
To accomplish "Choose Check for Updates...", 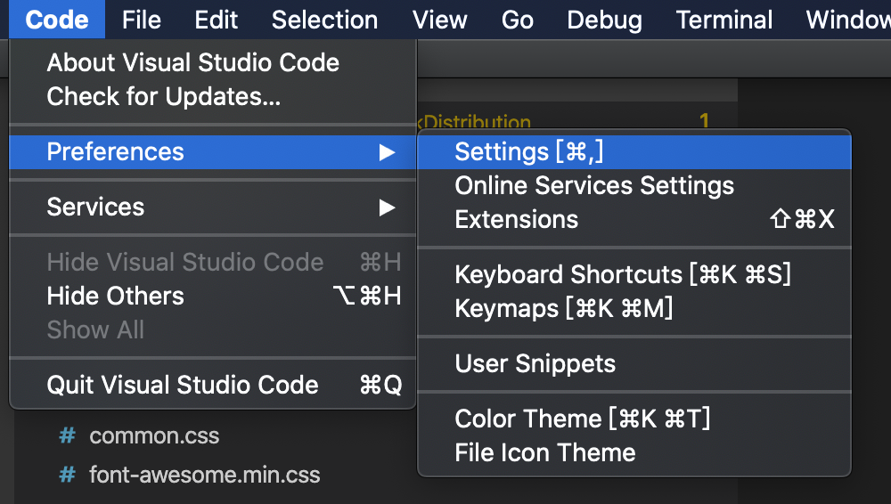I will pos(213,96).
